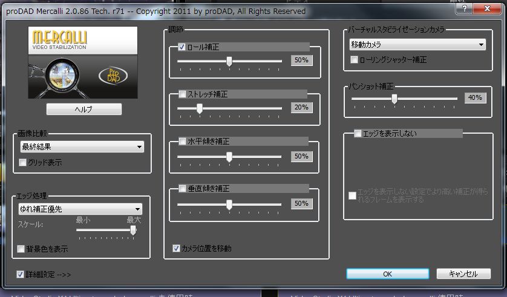Click the 垂直傾き補正 slider handle
Viewport: 507px width, 297px height.
tap(229, 204)
